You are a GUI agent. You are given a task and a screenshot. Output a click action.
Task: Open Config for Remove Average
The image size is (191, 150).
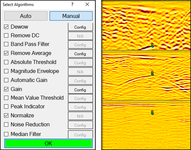pyautogui.click(x=80, y=54)
